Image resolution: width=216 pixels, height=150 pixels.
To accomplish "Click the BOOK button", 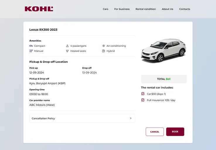I will (175, 132).
